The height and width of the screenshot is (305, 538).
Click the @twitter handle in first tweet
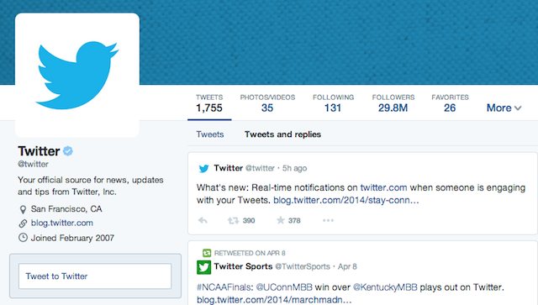click(x=260, y=168)
